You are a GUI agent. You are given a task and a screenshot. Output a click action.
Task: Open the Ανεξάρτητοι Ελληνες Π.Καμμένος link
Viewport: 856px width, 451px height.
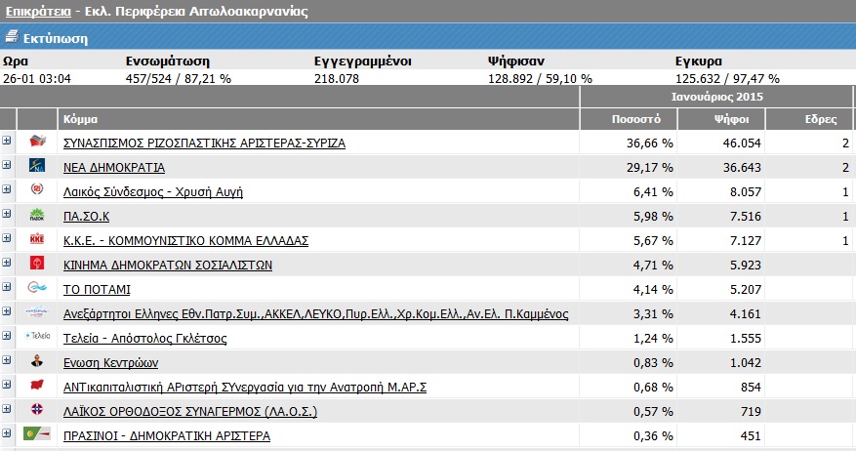(315, 314)
